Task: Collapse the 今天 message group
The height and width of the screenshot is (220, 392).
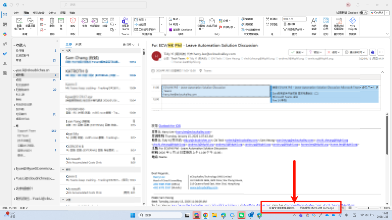Action: coord(64,50)
